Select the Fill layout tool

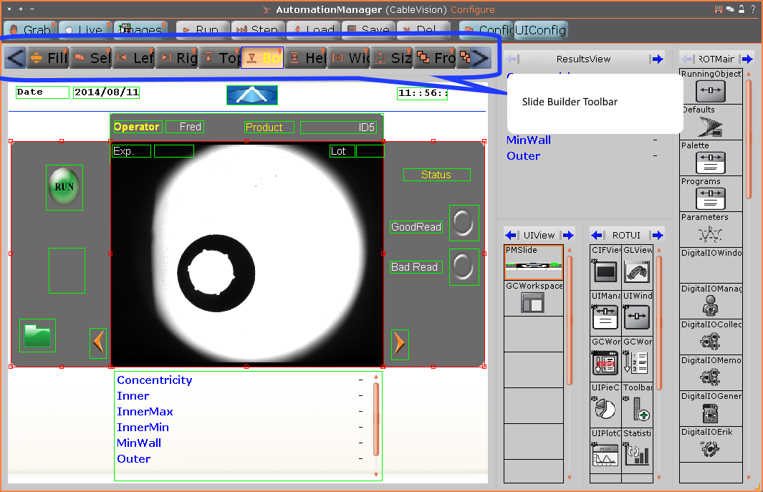coord(48,58)
